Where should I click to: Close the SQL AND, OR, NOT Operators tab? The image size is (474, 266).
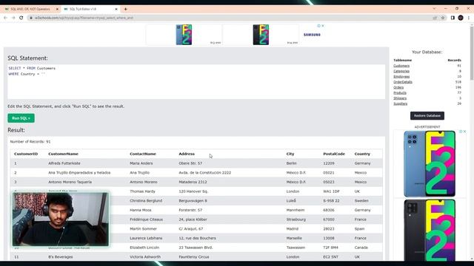pyautogui.click(x=57, y=9)
